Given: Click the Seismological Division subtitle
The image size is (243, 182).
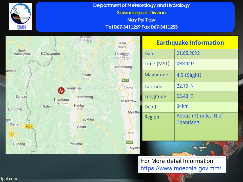Looking at the screenshot, I should click(x=141, y=13).
